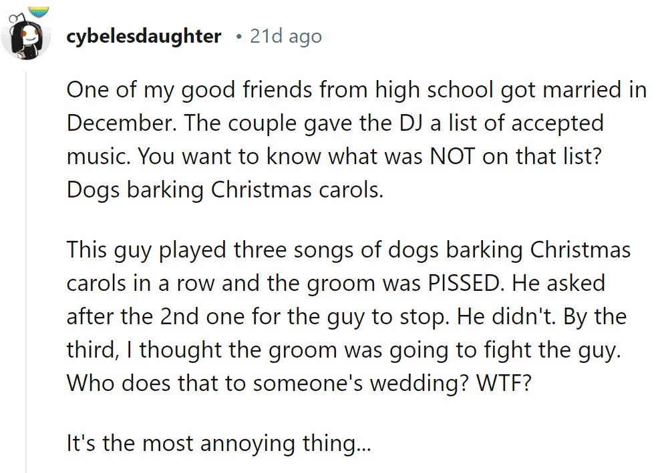Image resolution: width=662 pixels, height=473 pixels.
Task: Click the line starting "carols in a row"
Action: (x=335, y=283)
